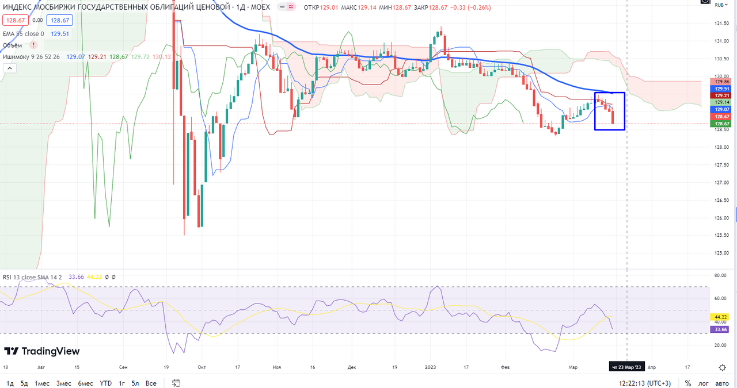Image resolution: width=737 pixels, height=388 pixels.
Task: Open the go-to-date calendar icon
Action: pyautogui.click(x=177, y=383)
